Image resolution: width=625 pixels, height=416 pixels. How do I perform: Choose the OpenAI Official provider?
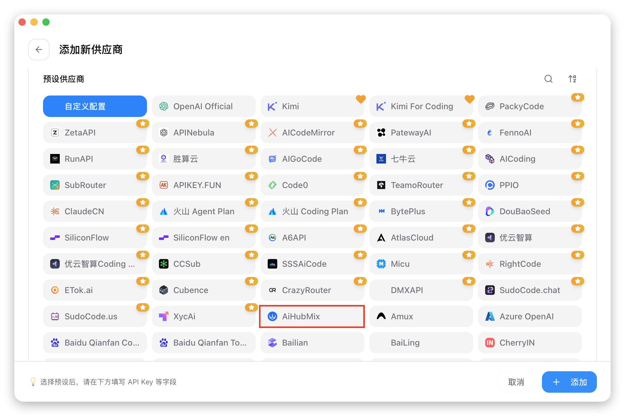(203, 106)
